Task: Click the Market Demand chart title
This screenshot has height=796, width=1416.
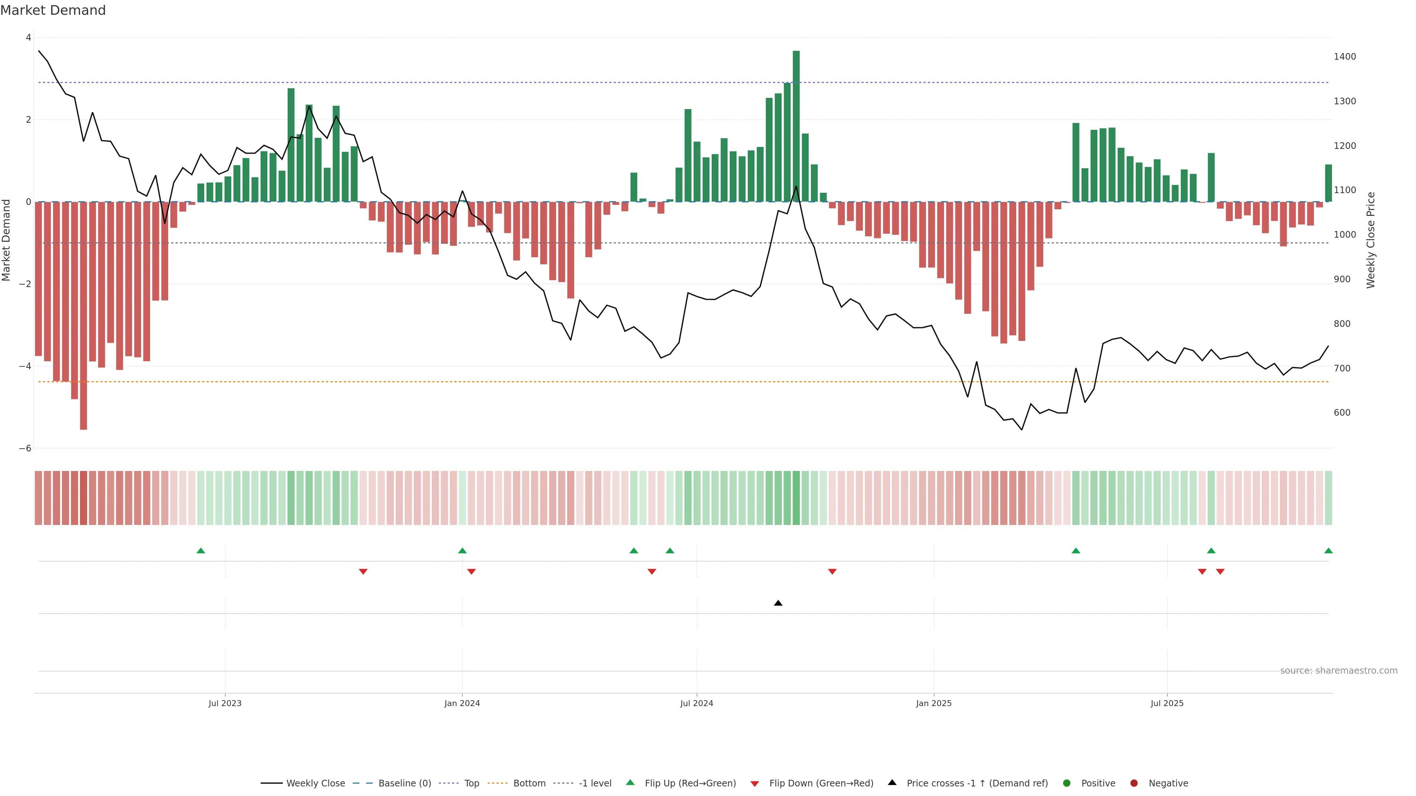Action: (x=53, y=10)
